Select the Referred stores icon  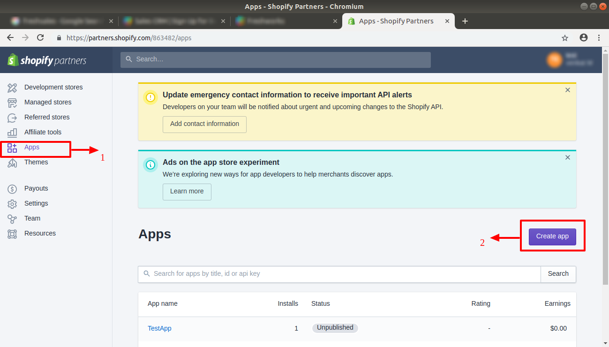pyautogui.click(x=12, y=118)
